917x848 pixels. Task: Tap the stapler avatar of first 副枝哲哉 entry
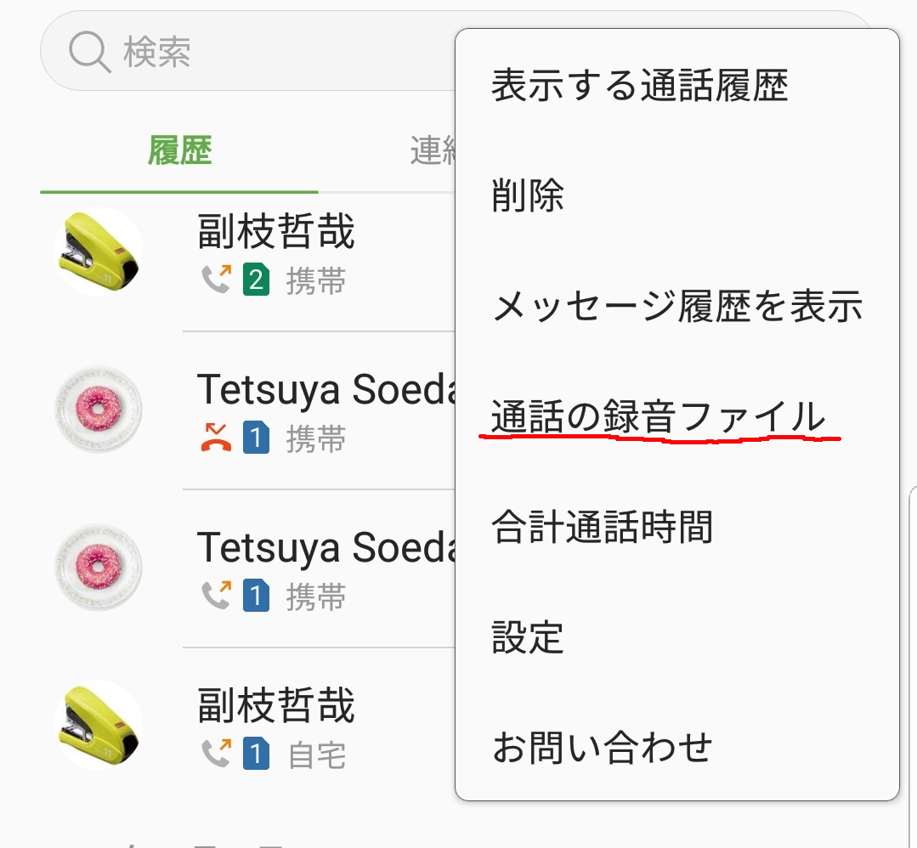[x=99, y=252]
